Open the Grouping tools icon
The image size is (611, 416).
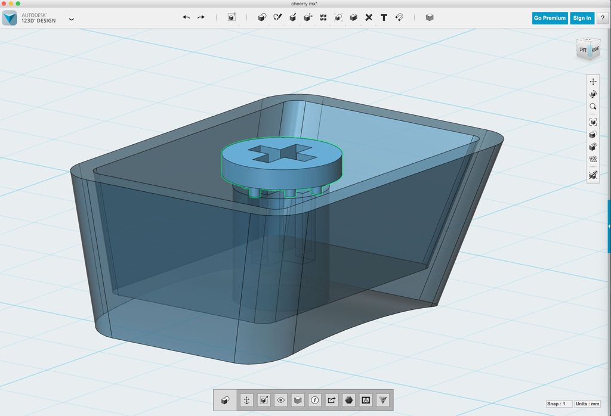[338, 17]
